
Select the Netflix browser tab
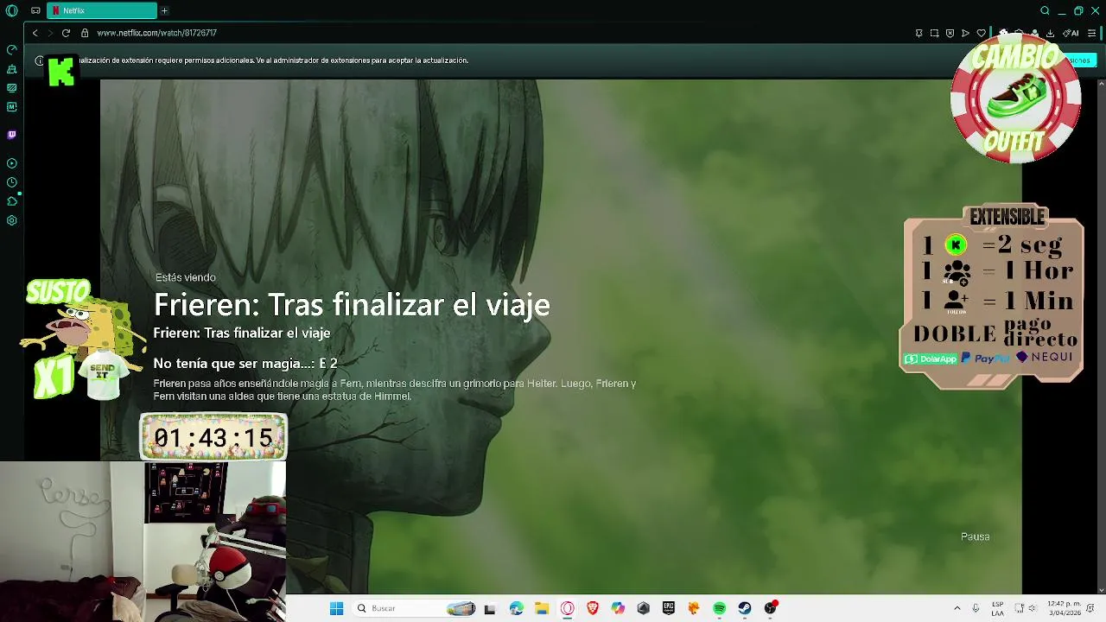102,10
